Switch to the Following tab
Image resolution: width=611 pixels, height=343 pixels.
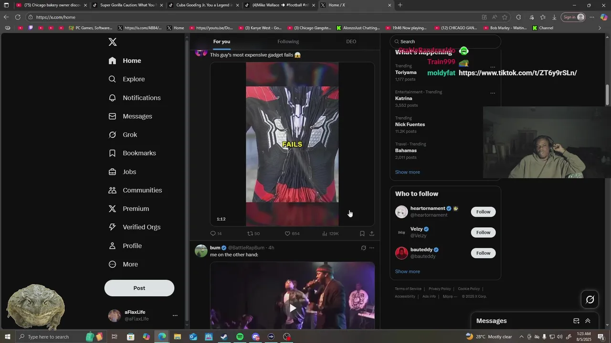(288, 41)
